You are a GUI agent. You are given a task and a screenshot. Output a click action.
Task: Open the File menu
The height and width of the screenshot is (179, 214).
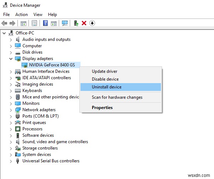click(x=6, y=15)
